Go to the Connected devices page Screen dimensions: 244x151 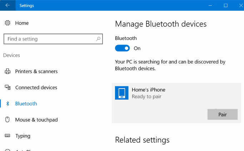pyautogui.click(x=36, y=87)
